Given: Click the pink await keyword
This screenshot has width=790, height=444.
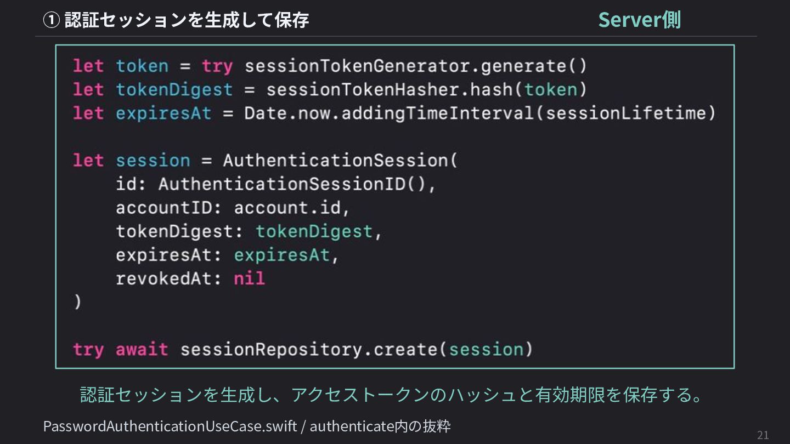Looking at the screenshot, I should point(142,349).
